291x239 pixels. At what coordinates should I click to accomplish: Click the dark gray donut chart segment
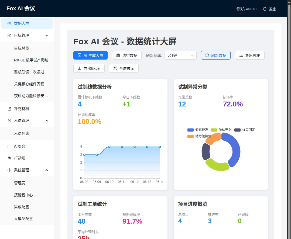(x=206, y=152)
